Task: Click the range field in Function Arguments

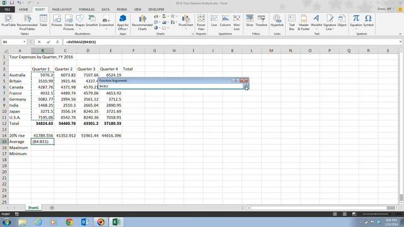Action: [171, 86]
